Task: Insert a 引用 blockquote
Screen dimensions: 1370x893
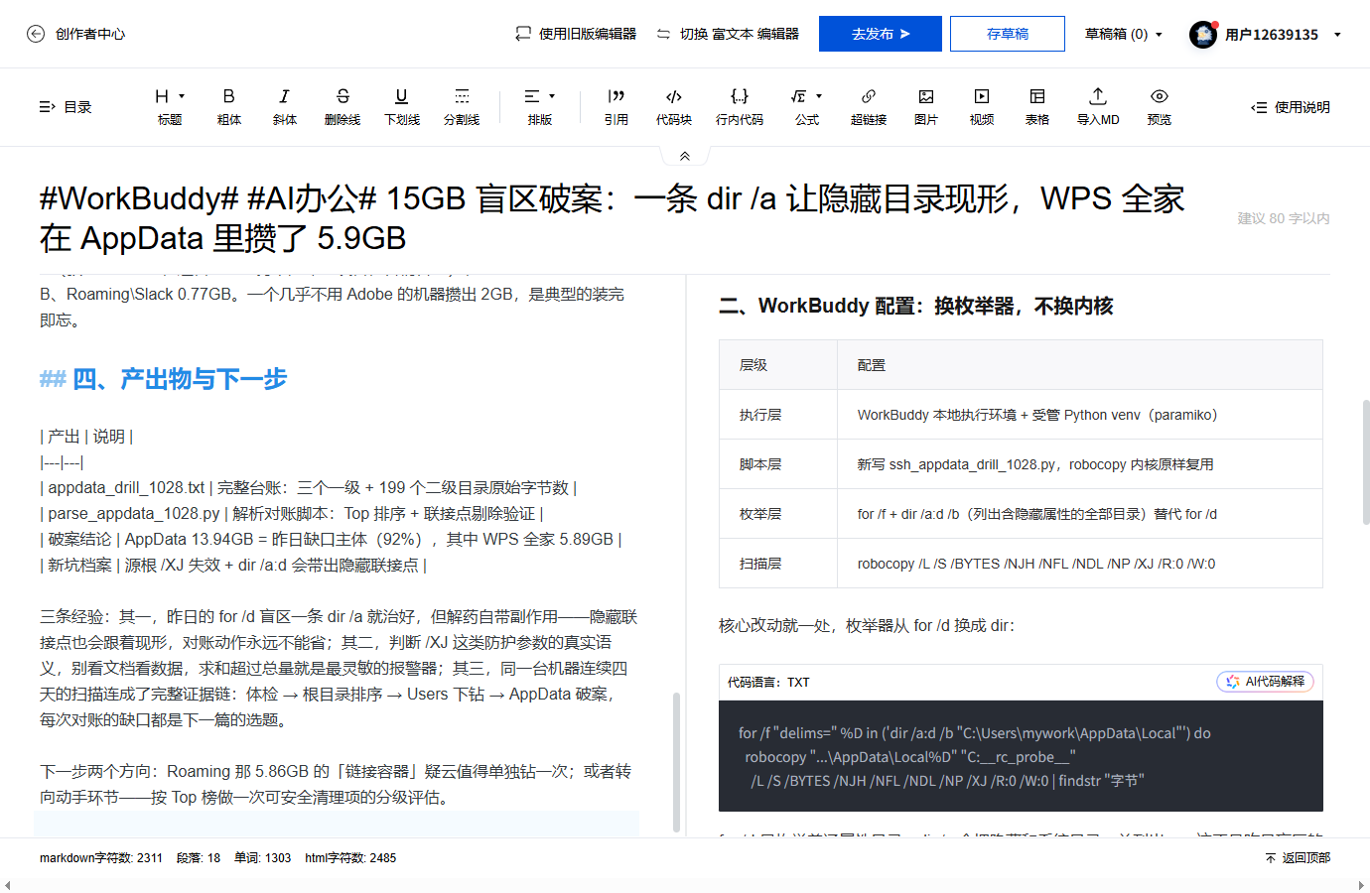Action: (616, 106)
